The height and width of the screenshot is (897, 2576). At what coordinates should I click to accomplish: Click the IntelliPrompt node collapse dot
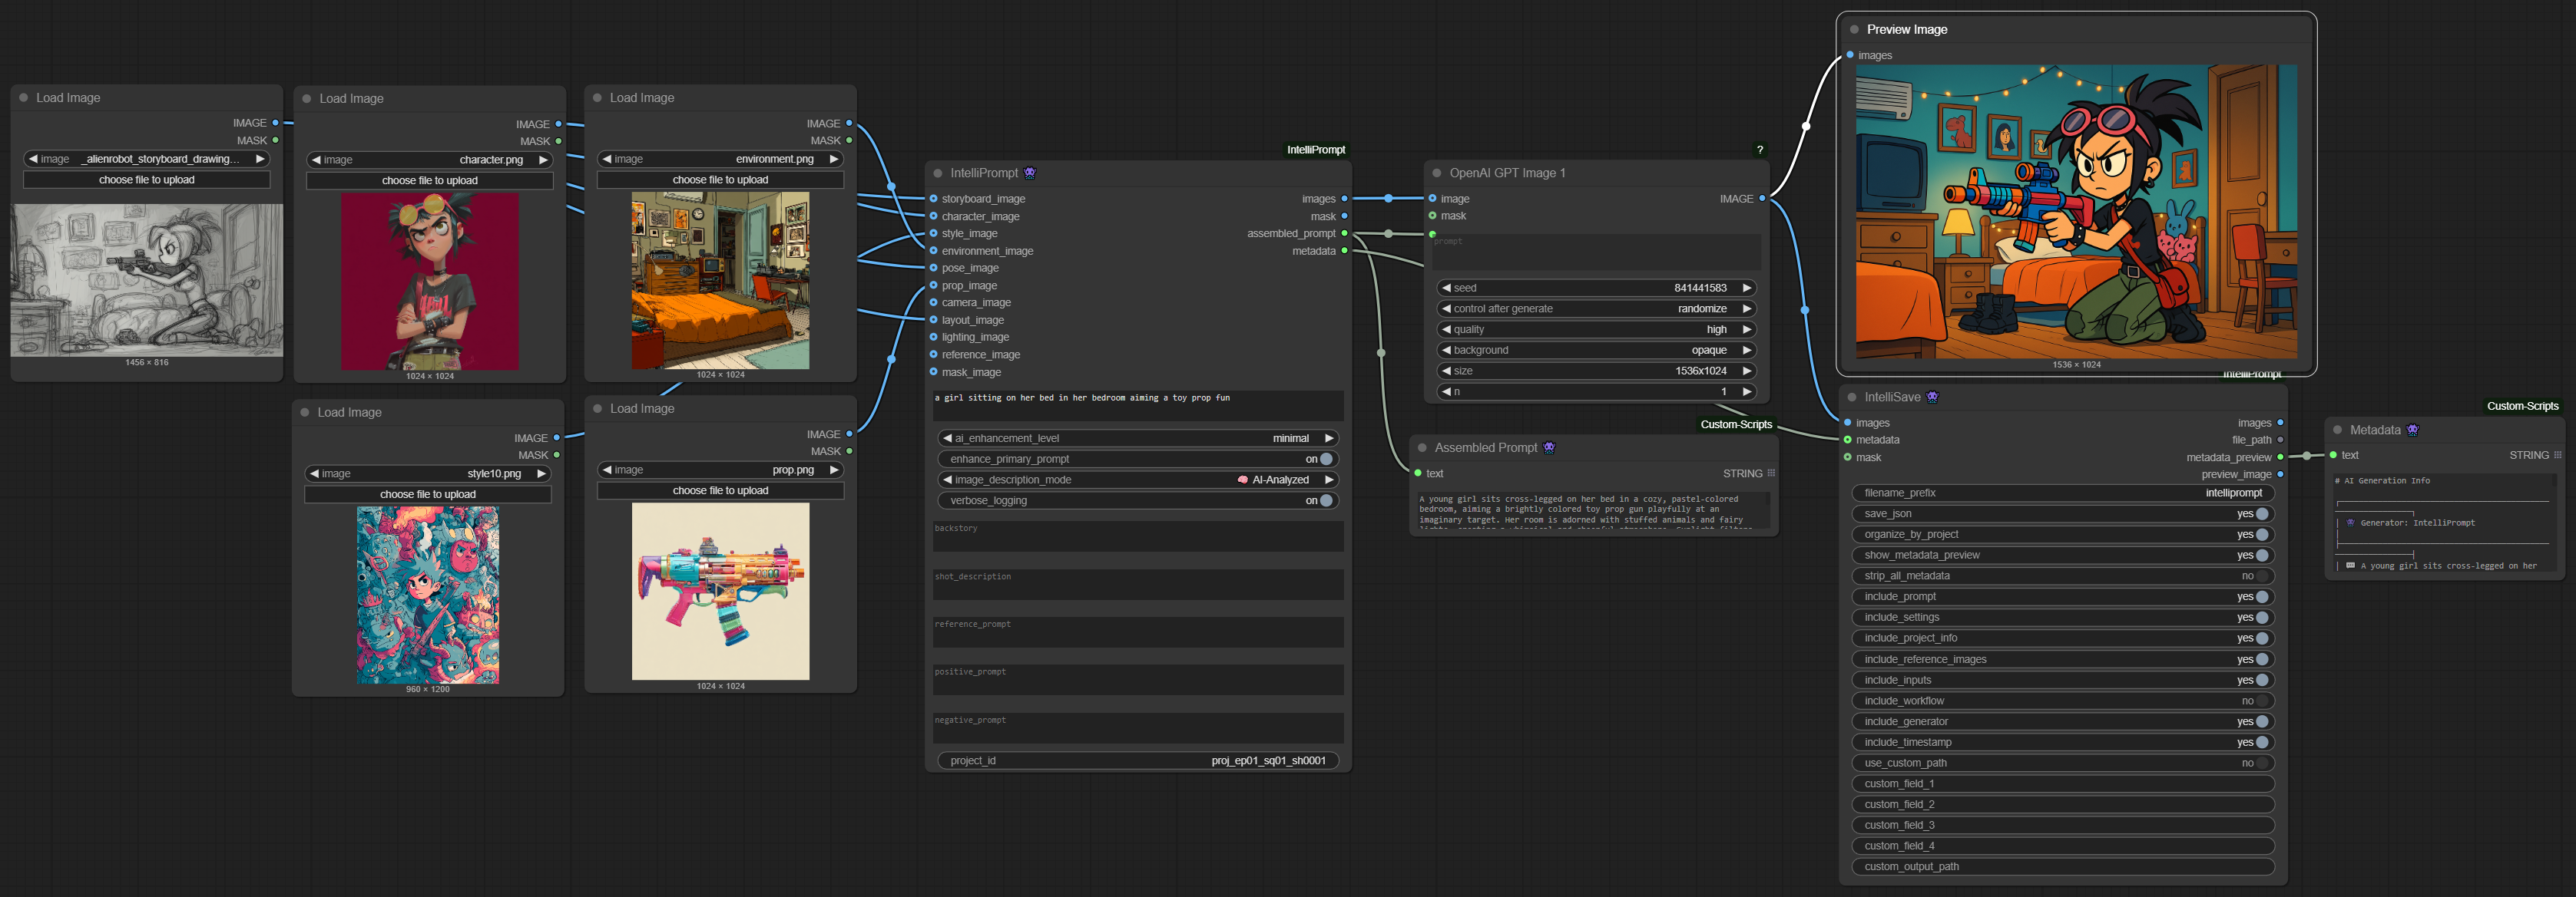coord(937,173)
